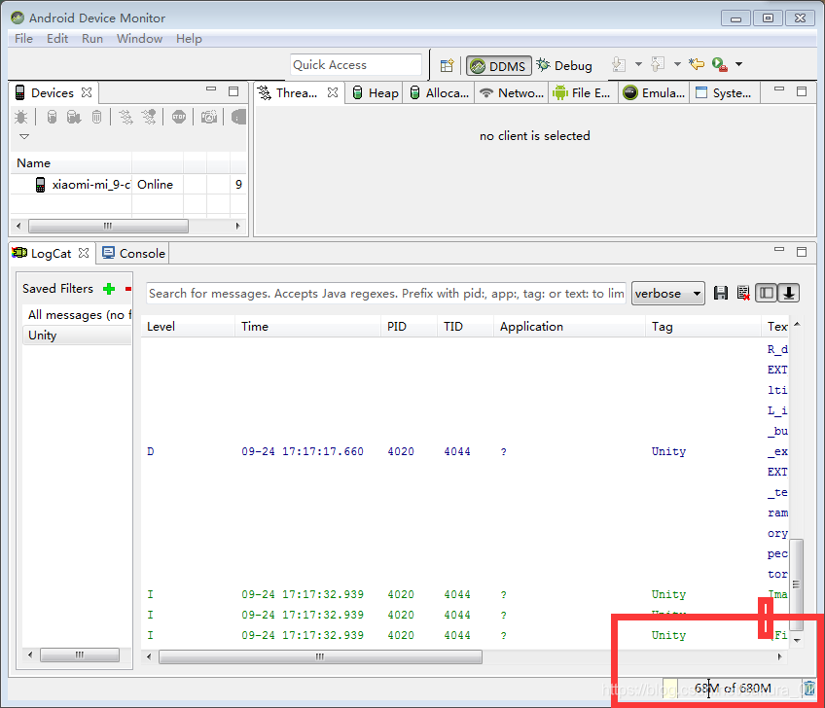This screenshot has width=825, height=708.
Task: Switch to the Debug perspective
Action: pos(564,65)
